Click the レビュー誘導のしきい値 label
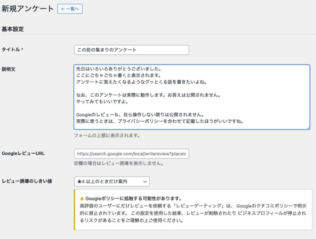This screenshot has height=239, width=316. (x=27, y=181)
